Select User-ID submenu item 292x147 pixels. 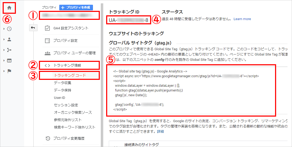click(x=60, y=98)
